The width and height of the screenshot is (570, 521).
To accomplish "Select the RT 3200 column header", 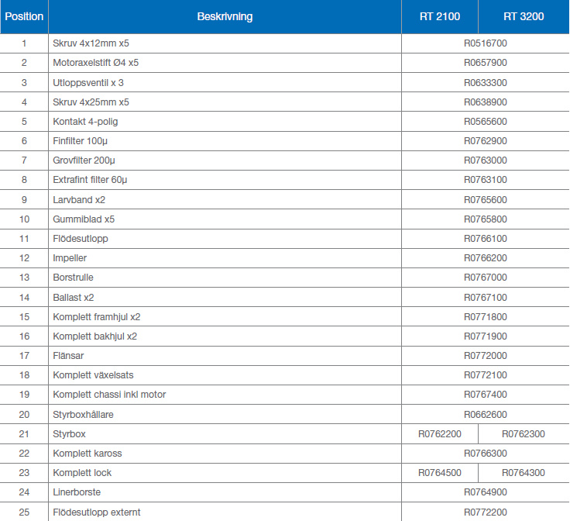I will [x=524, y=16].
